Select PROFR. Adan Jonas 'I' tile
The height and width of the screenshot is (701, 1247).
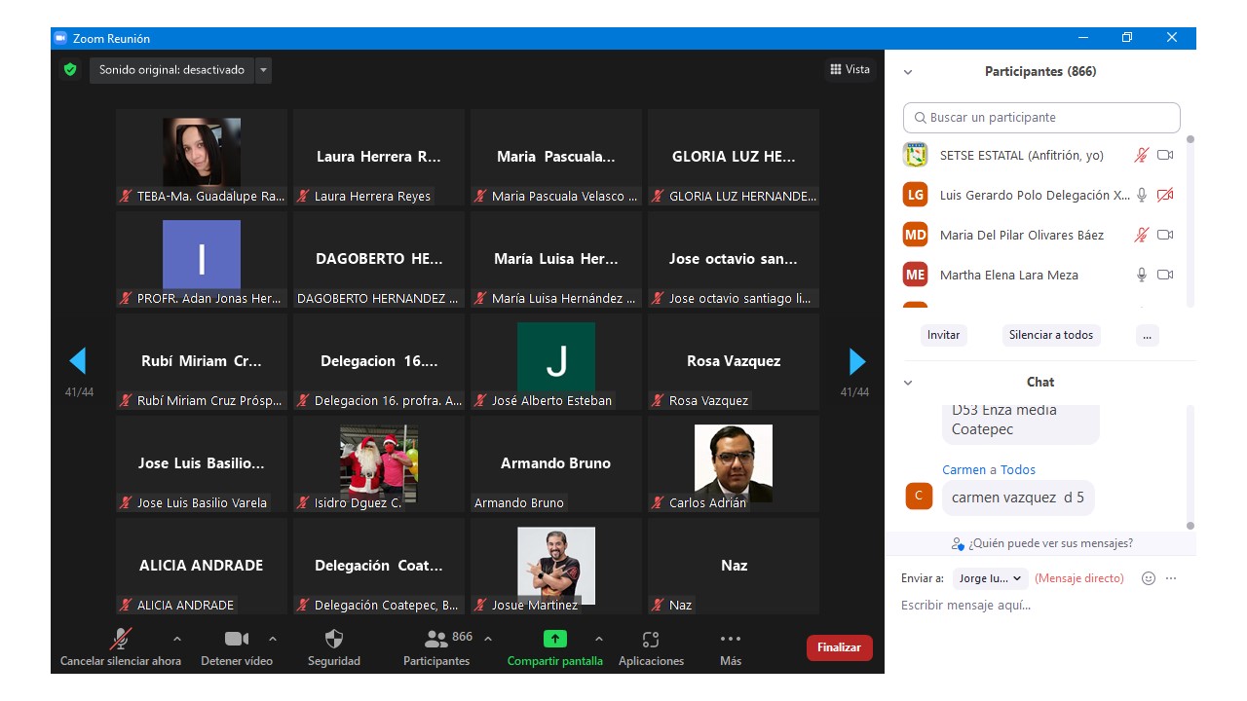point(202,259)
